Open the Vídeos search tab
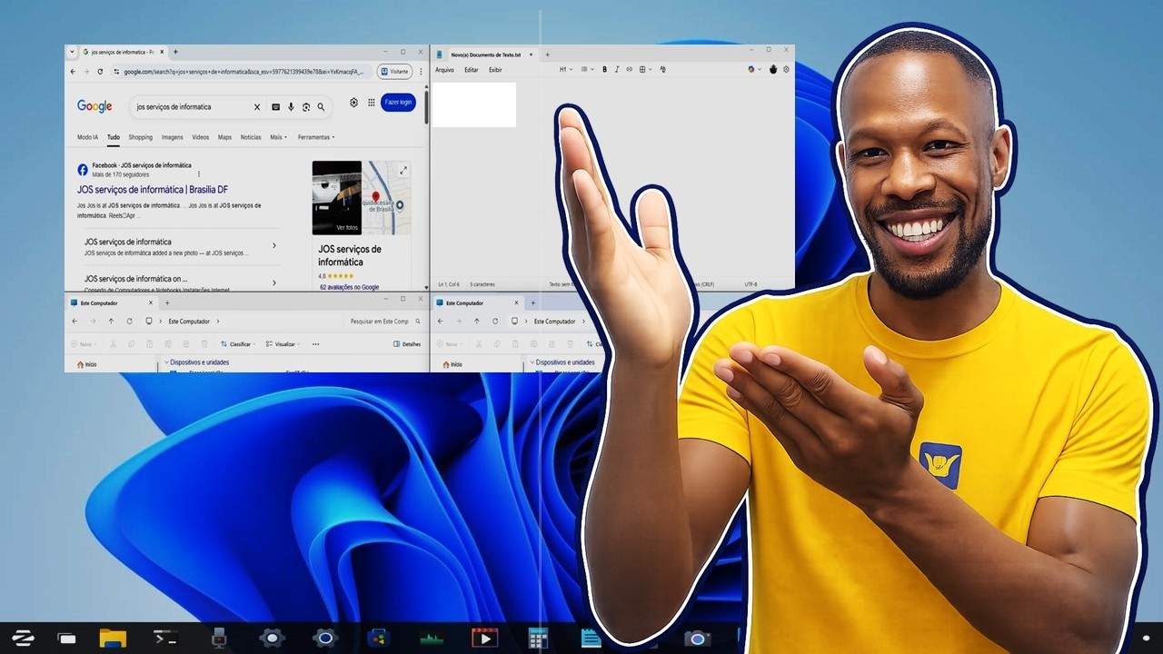The width and height of the screenshot is (1163, 654). coord(200,137)
